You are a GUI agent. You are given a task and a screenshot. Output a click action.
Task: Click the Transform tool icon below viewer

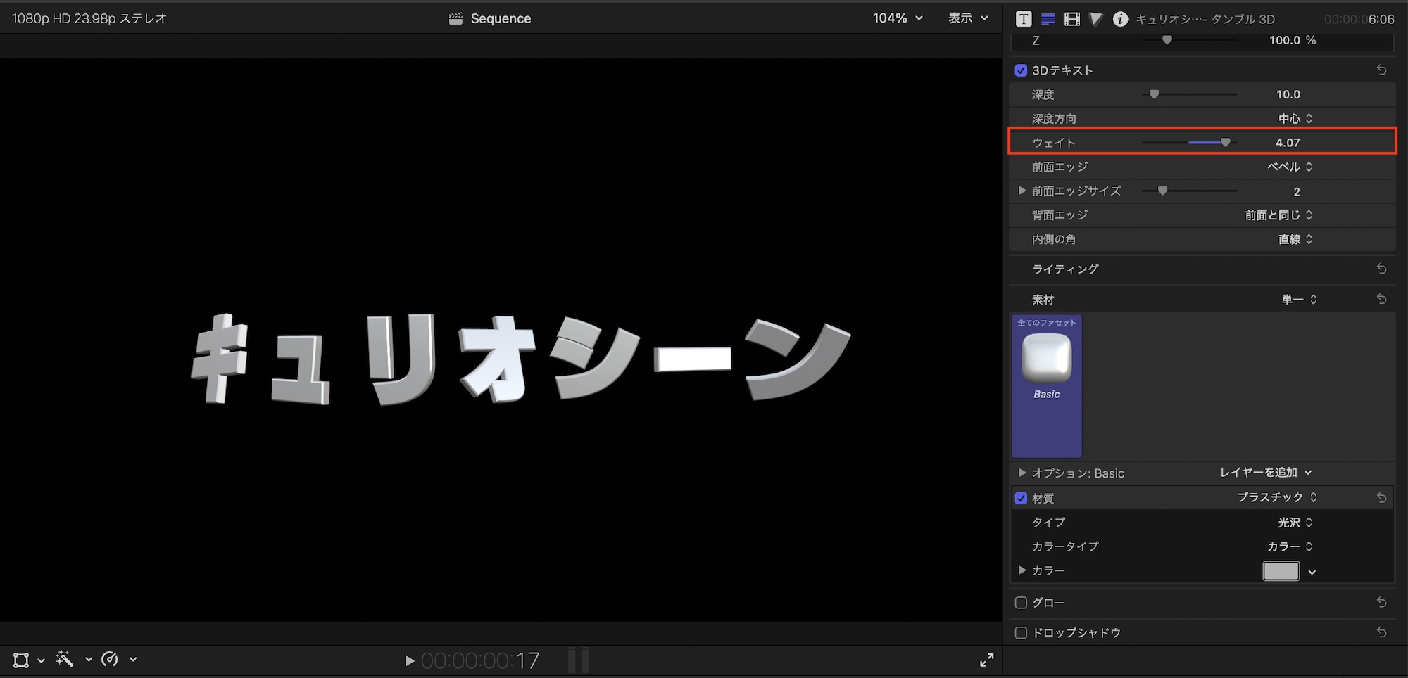(21, 660)
